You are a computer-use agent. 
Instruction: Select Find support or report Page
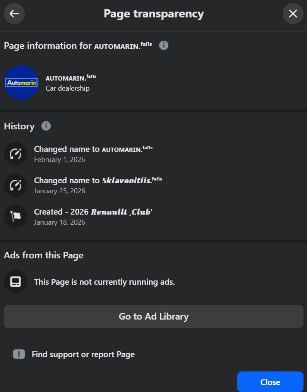pos(83,354)
